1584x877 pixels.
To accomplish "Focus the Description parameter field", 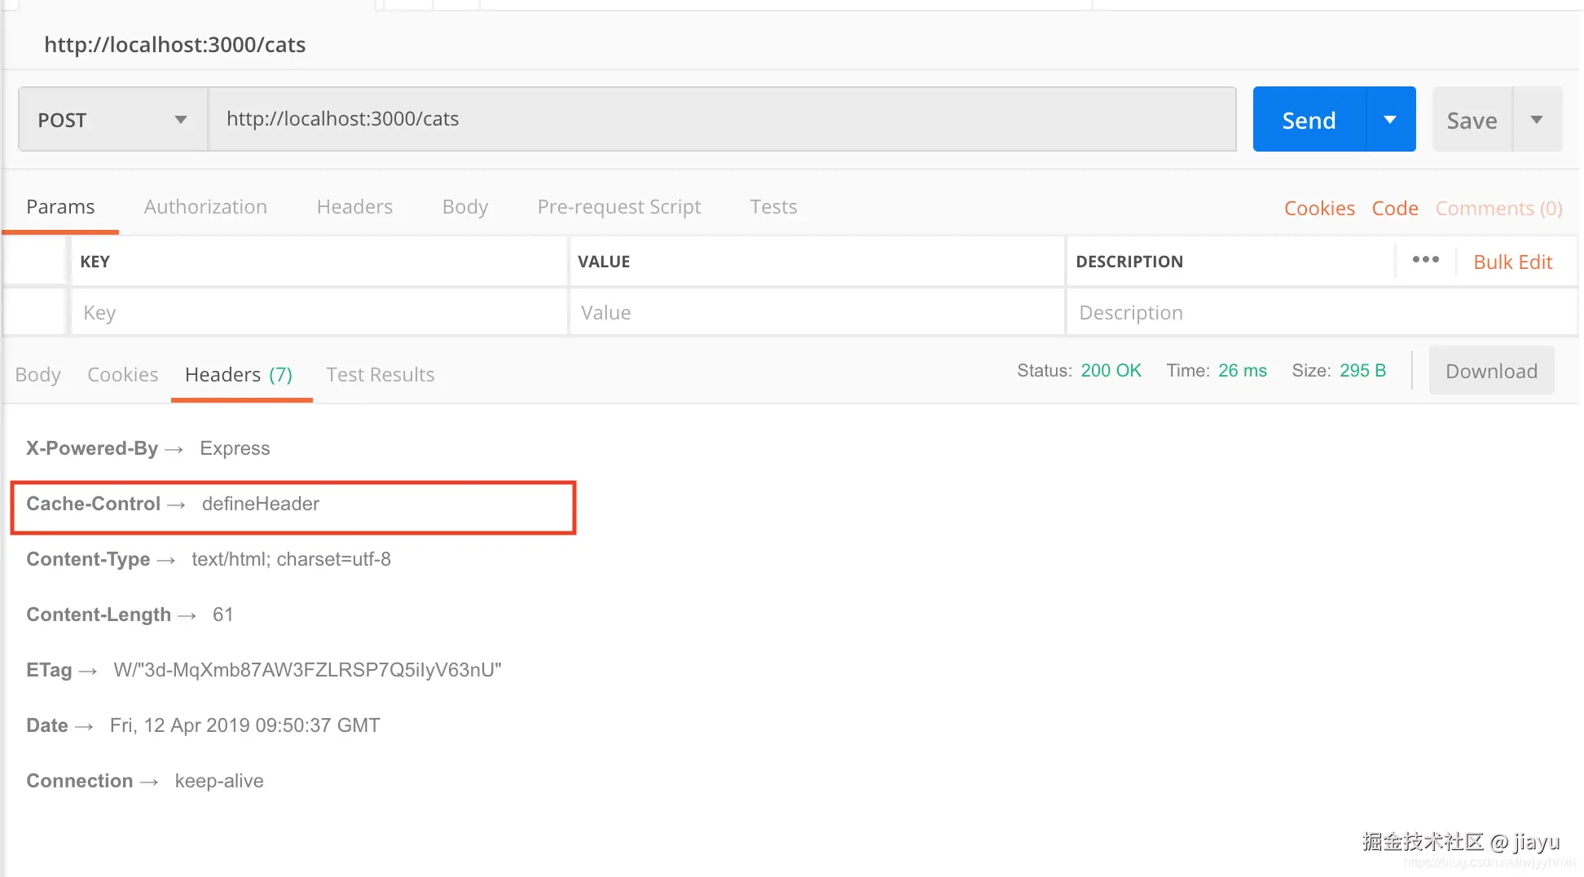I will point(1321,313).
